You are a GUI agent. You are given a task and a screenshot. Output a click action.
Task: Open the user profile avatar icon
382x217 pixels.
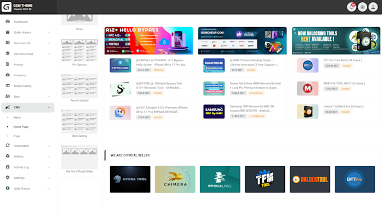coord(373,7)
